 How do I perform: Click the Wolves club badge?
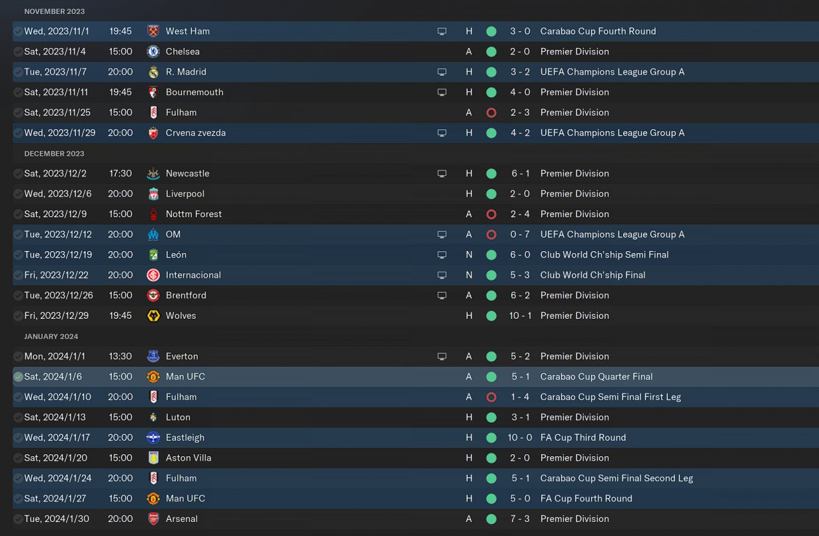pyautogui.click(x=153, y=316)
